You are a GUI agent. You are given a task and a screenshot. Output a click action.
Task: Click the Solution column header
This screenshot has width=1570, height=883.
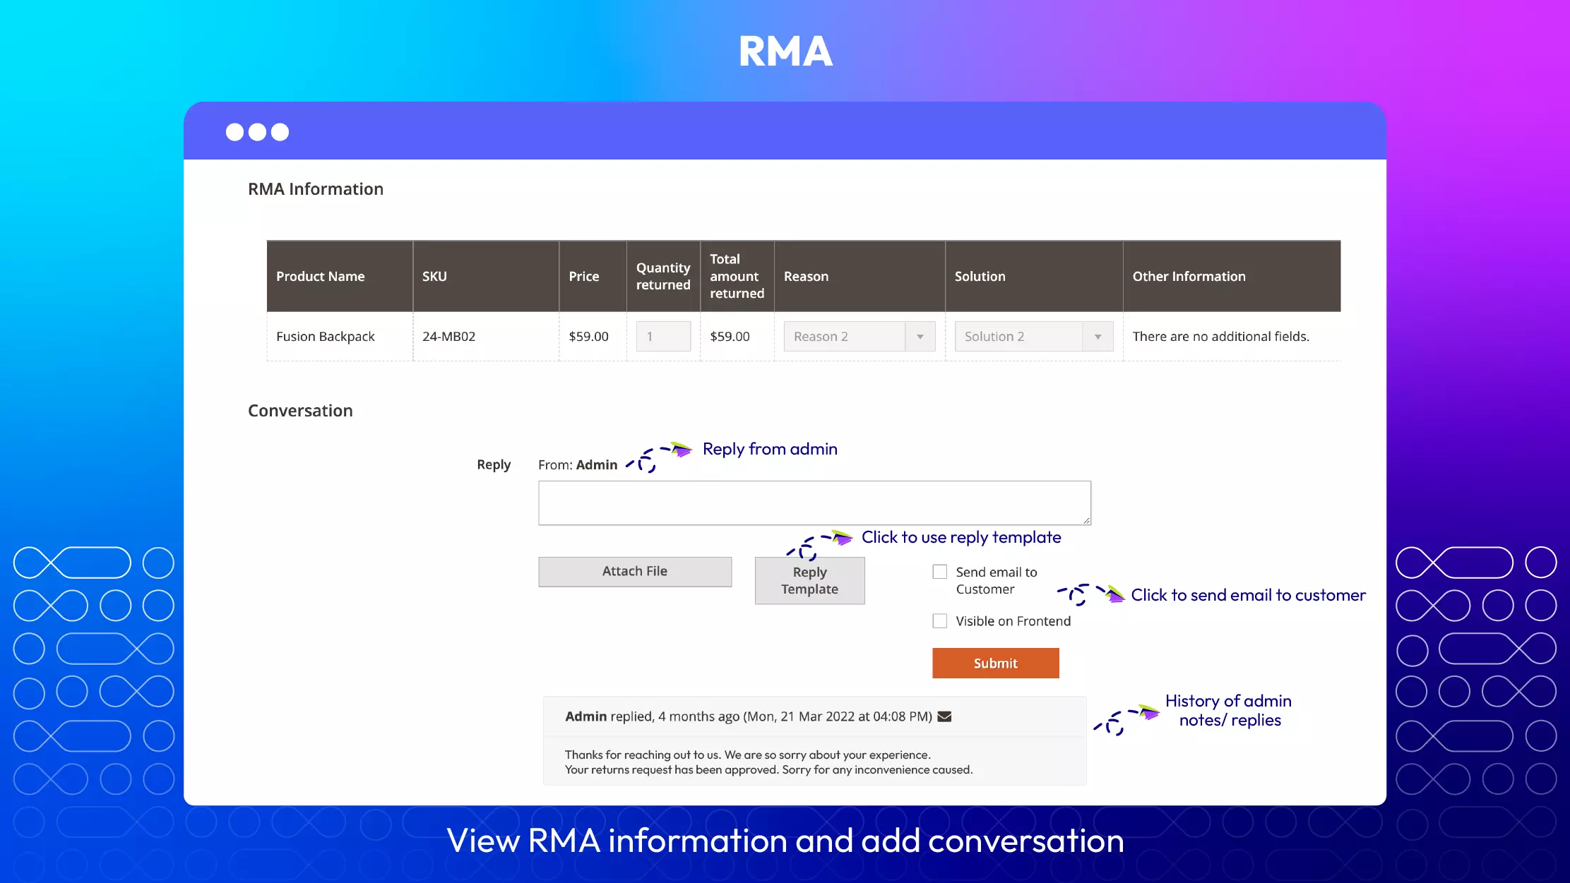pos(1034,277)
